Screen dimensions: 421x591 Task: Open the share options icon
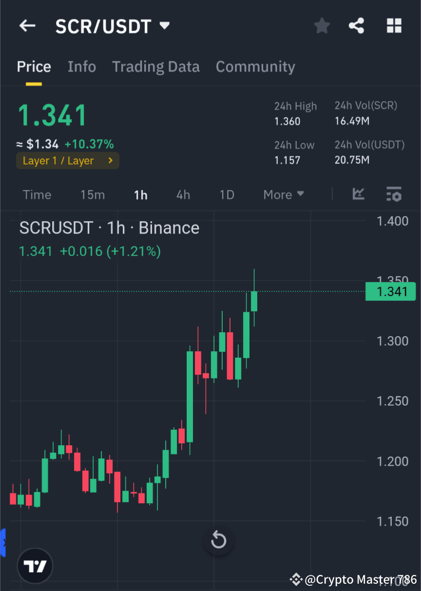pos(356,25)
